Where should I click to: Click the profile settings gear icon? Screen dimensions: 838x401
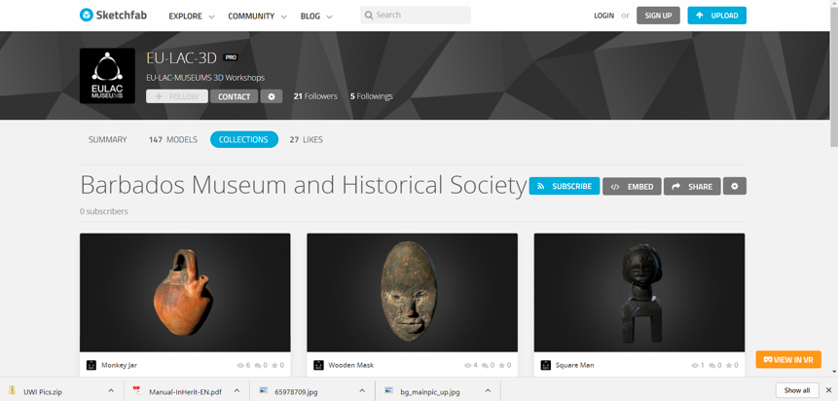click(x=272, y=96)
